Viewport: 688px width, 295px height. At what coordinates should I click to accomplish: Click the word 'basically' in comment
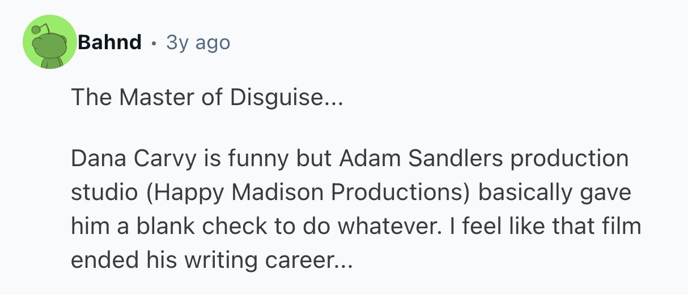pyautogui.click(x=525, y=193)
